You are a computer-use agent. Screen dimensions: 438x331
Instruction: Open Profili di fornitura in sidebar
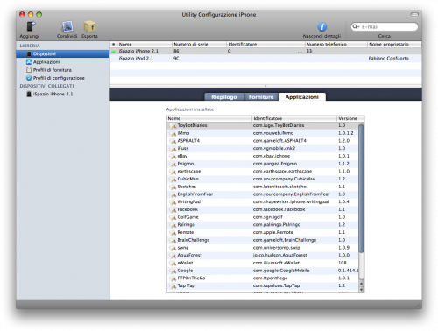pyautogui.click(x=52, y=70)
